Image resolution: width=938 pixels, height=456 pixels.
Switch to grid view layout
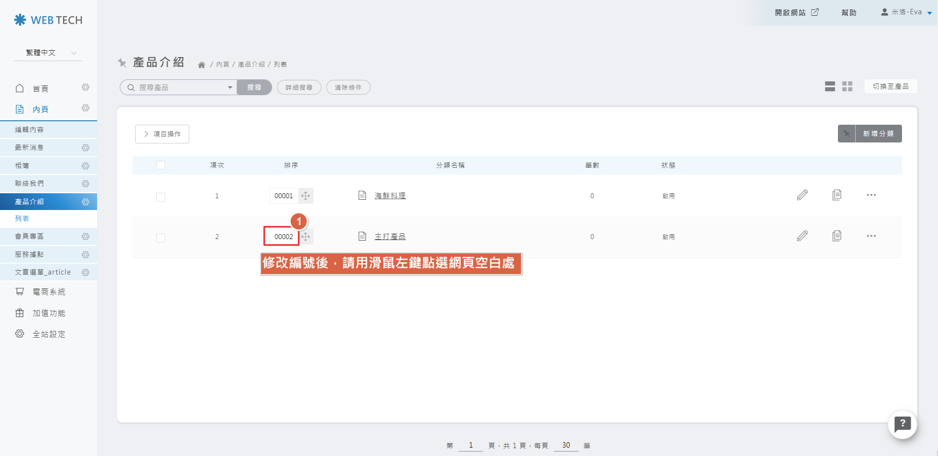[x=847, y=87]
